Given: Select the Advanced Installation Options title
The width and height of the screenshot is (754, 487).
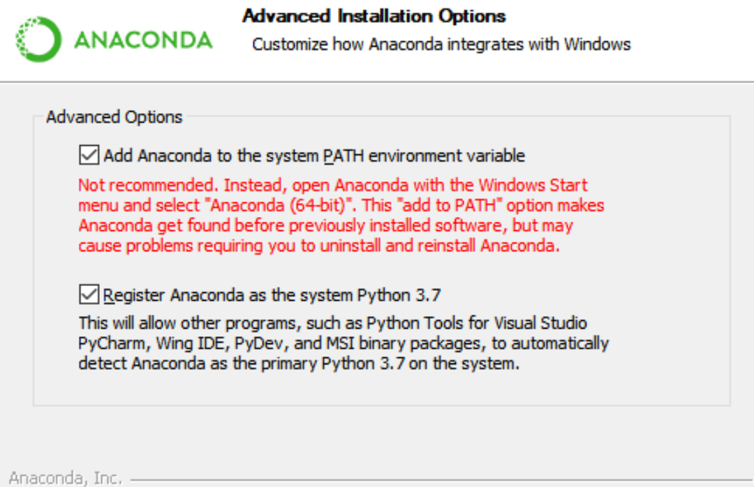Looking at the screenshot, I should (x=374, y=16).
